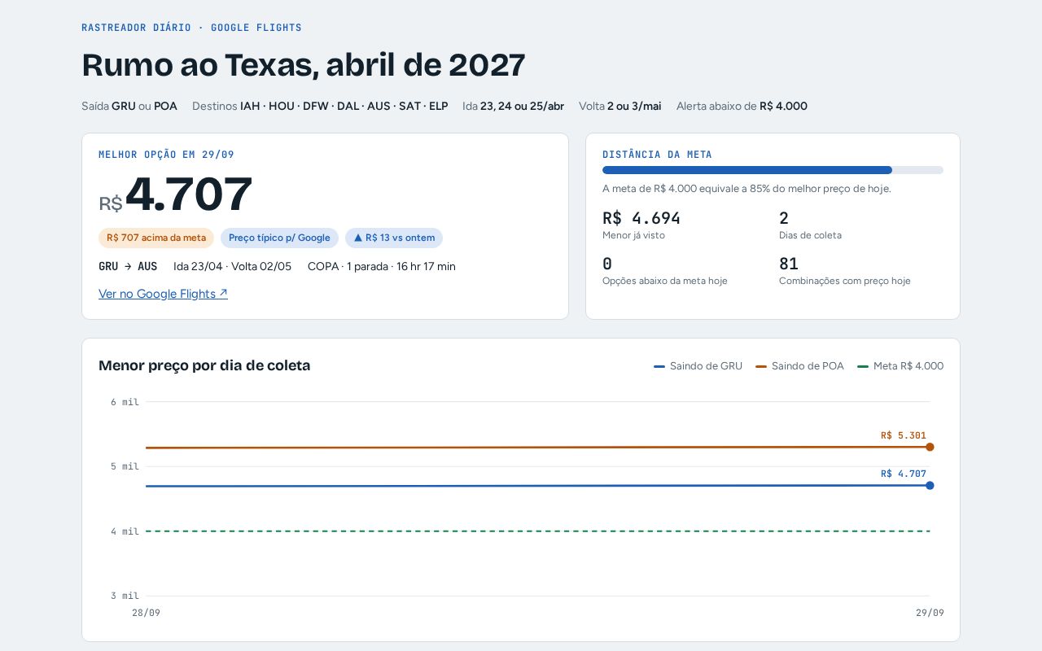Screen dimensions: 1042x651
Task: Click the '6 mil' y-axis label
Action: (125, 402)
